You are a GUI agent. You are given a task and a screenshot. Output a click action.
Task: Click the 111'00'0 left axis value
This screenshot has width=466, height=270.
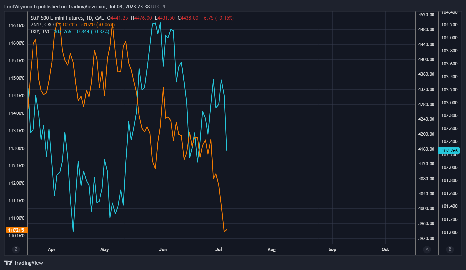tap(16, 218)
